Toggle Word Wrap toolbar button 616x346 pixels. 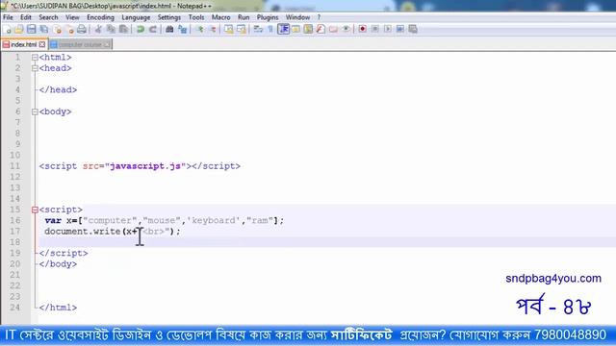tap(258, 29)
